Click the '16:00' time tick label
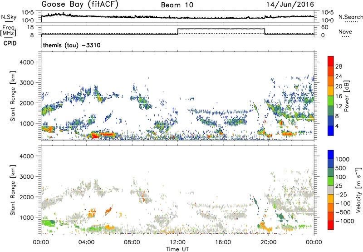 [x=223, y=242]
